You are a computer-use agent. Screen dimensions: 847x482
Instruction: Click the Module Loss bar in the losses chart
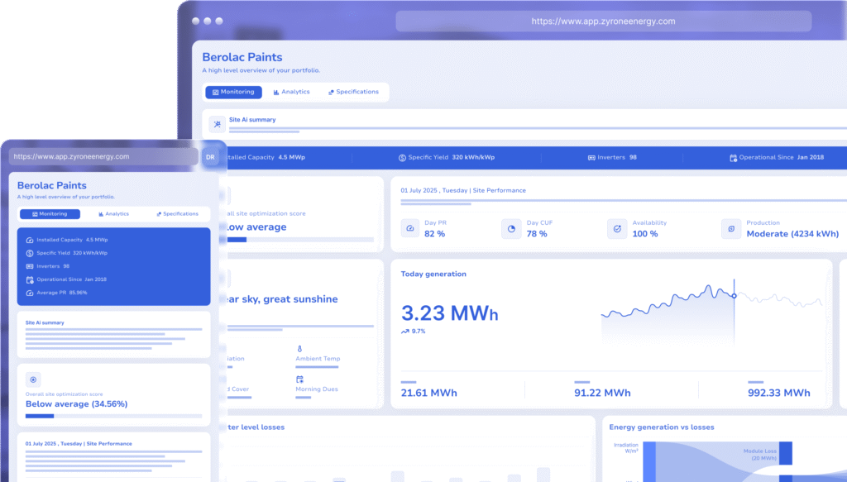[785, 452]
